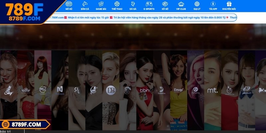266x133 pixels.
Task: Click the 789F logo
Action: pos(24,9)
